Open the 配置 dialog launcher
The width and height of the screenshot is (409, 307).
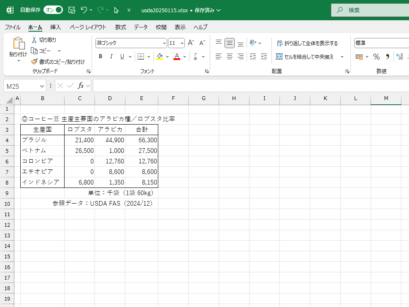347,71
